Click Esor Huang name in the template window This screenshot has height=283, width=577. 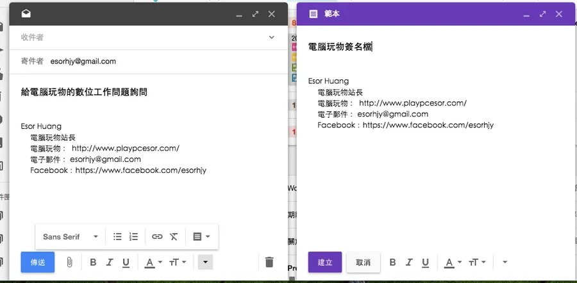(329, 81)
